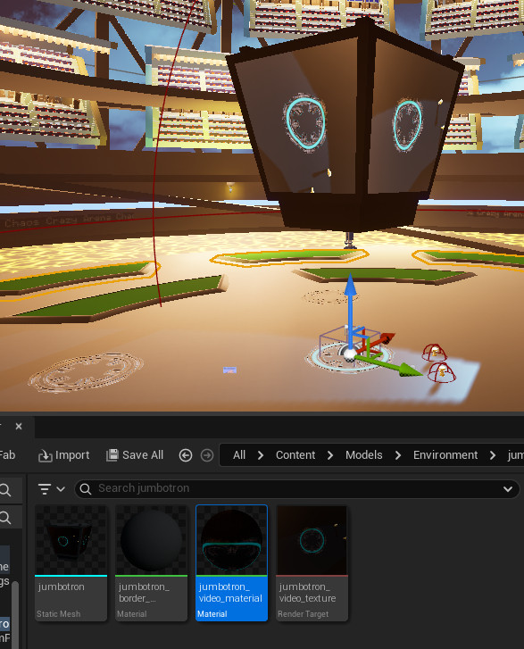Click the floppy disk Save All icon
524x649 pixels.
[x=112, y=455]
